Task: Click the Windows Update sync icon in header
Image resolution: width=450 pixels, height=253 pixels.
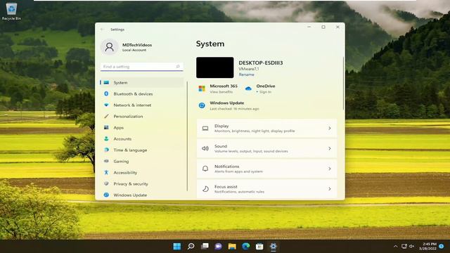Action: (202, 105)
